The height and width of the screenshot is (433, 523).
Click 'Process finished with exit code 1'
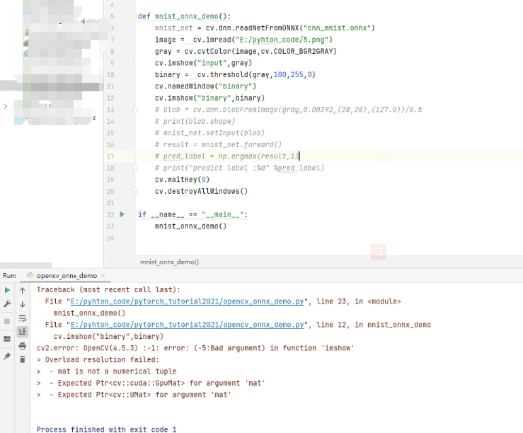tap(107, 429)
